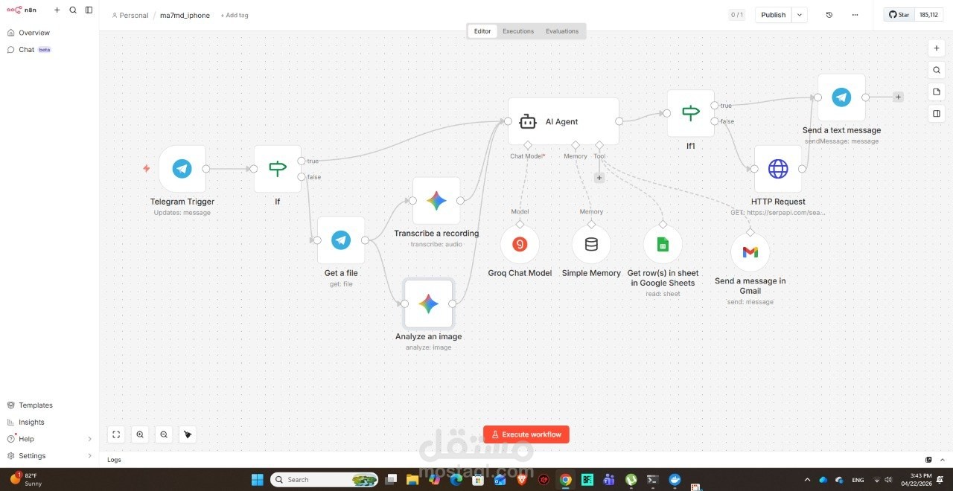953x491 pixels.
Task: Show hidden system tray icons
Action: click(x=807, y=480)
